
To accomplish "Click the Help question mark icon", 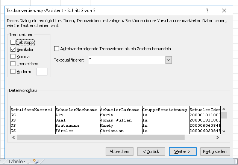I will [x=207, y=11].
